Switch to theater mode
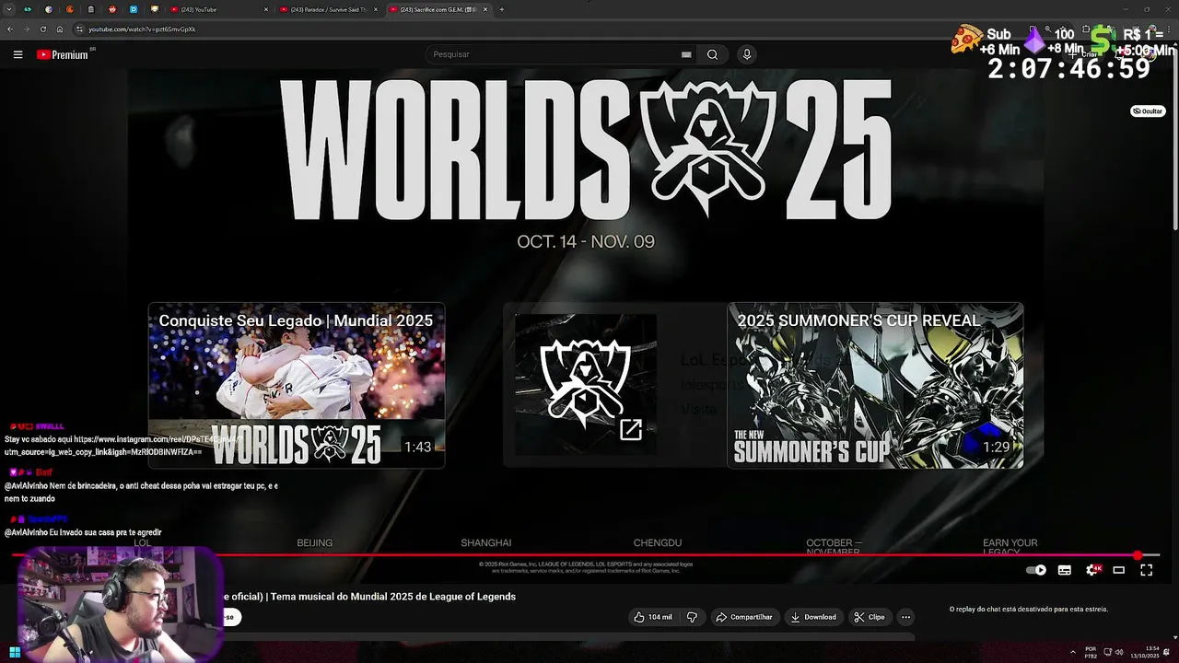The height and width of the screenshot is (663, 1179). click(x=1119, y=570)
